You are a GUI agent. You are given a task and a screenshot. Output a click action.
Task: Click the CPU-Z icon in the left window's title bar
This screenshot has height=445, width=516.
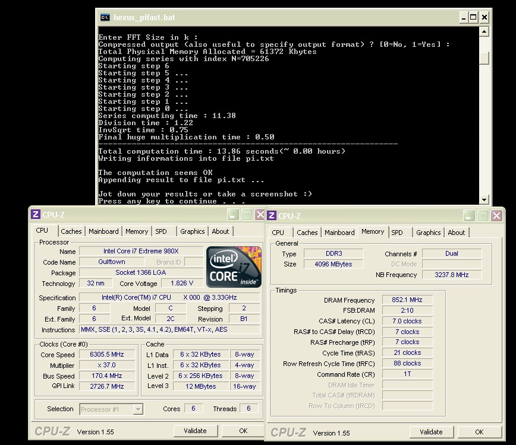[36, 215]
